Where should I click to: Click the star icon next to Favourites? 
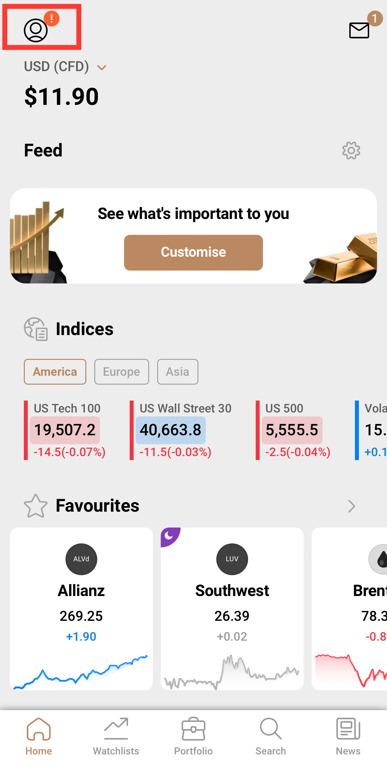coord(35,505)
